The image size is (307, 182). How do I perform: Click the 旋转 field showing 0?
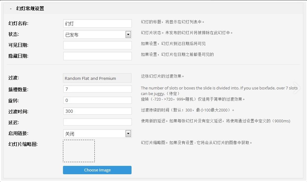[x=97, y=100]
